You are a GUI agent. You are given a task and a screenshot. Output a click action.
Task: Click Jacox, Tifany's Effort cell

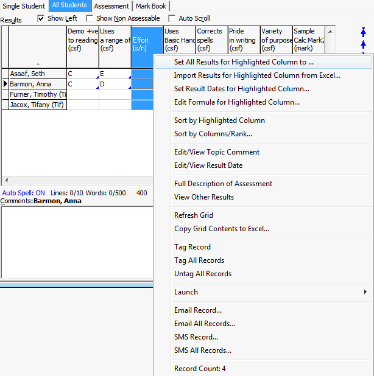pyautogui.click(x=143, y=105)
